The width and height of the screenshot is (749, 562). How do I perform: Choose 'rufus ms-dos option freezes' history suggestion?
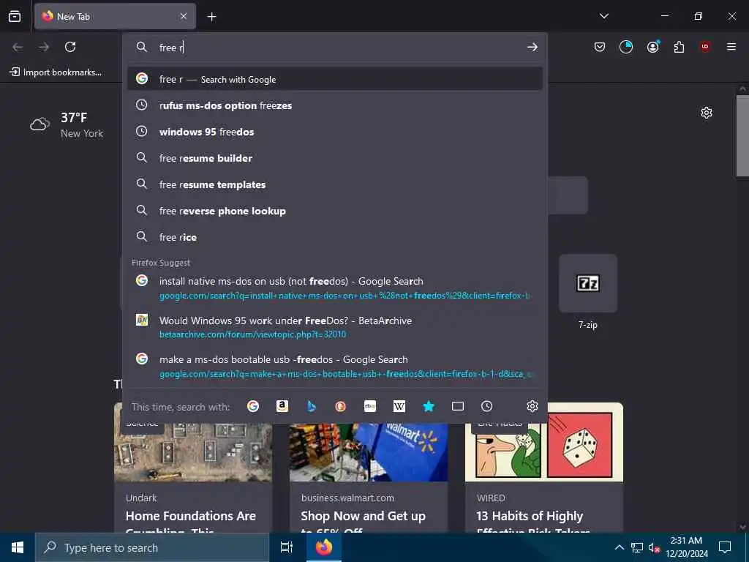335,105
